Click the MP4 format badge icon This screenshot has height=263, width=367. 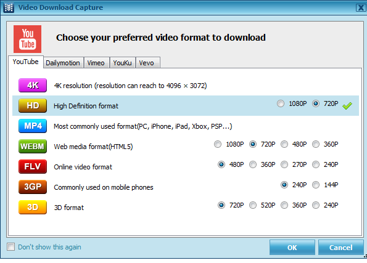(33, 126)
